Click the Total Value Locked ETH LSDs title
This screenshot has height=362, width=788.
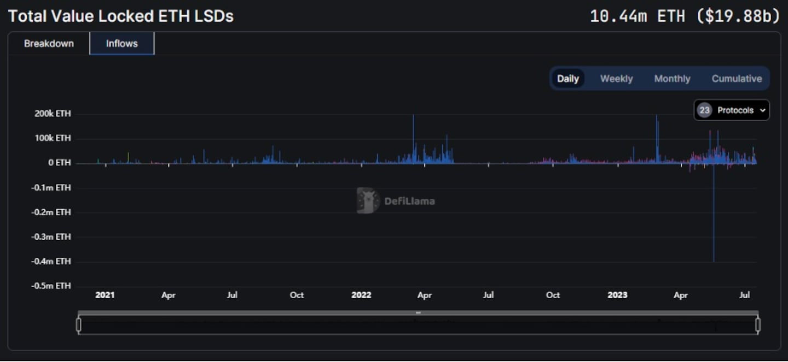pos(121,16)
